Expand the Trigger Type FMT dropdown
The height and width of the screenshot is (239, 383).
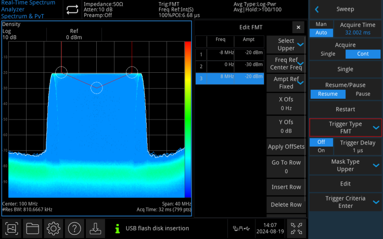(346, 127)
